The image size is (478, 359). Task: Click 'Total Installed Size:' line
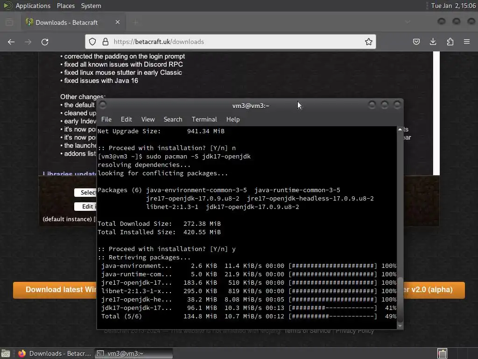[x=159, y=232]
